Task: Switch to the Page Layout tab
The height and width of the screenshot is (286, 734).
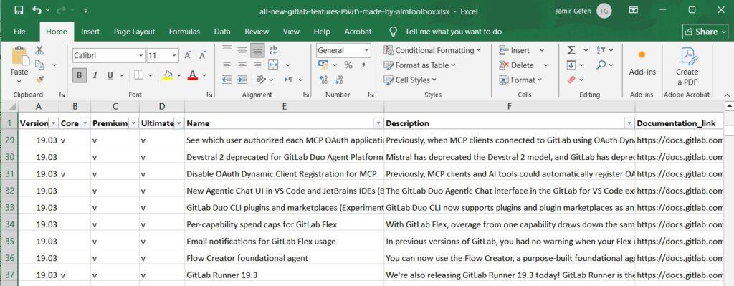Action: click(134, 32)
